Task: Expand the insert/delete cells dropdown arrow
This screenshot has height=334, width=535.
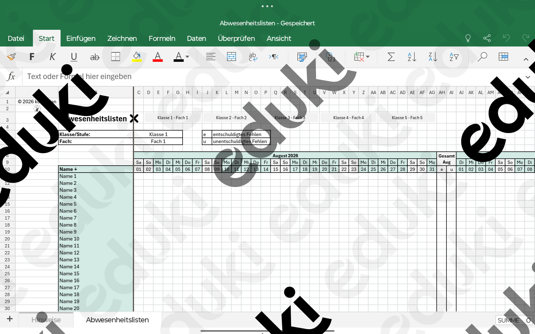Action: click(x=368, y=57)
